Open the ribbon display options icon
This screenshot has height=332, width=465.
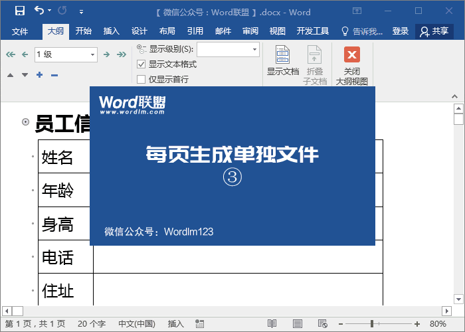357,11
